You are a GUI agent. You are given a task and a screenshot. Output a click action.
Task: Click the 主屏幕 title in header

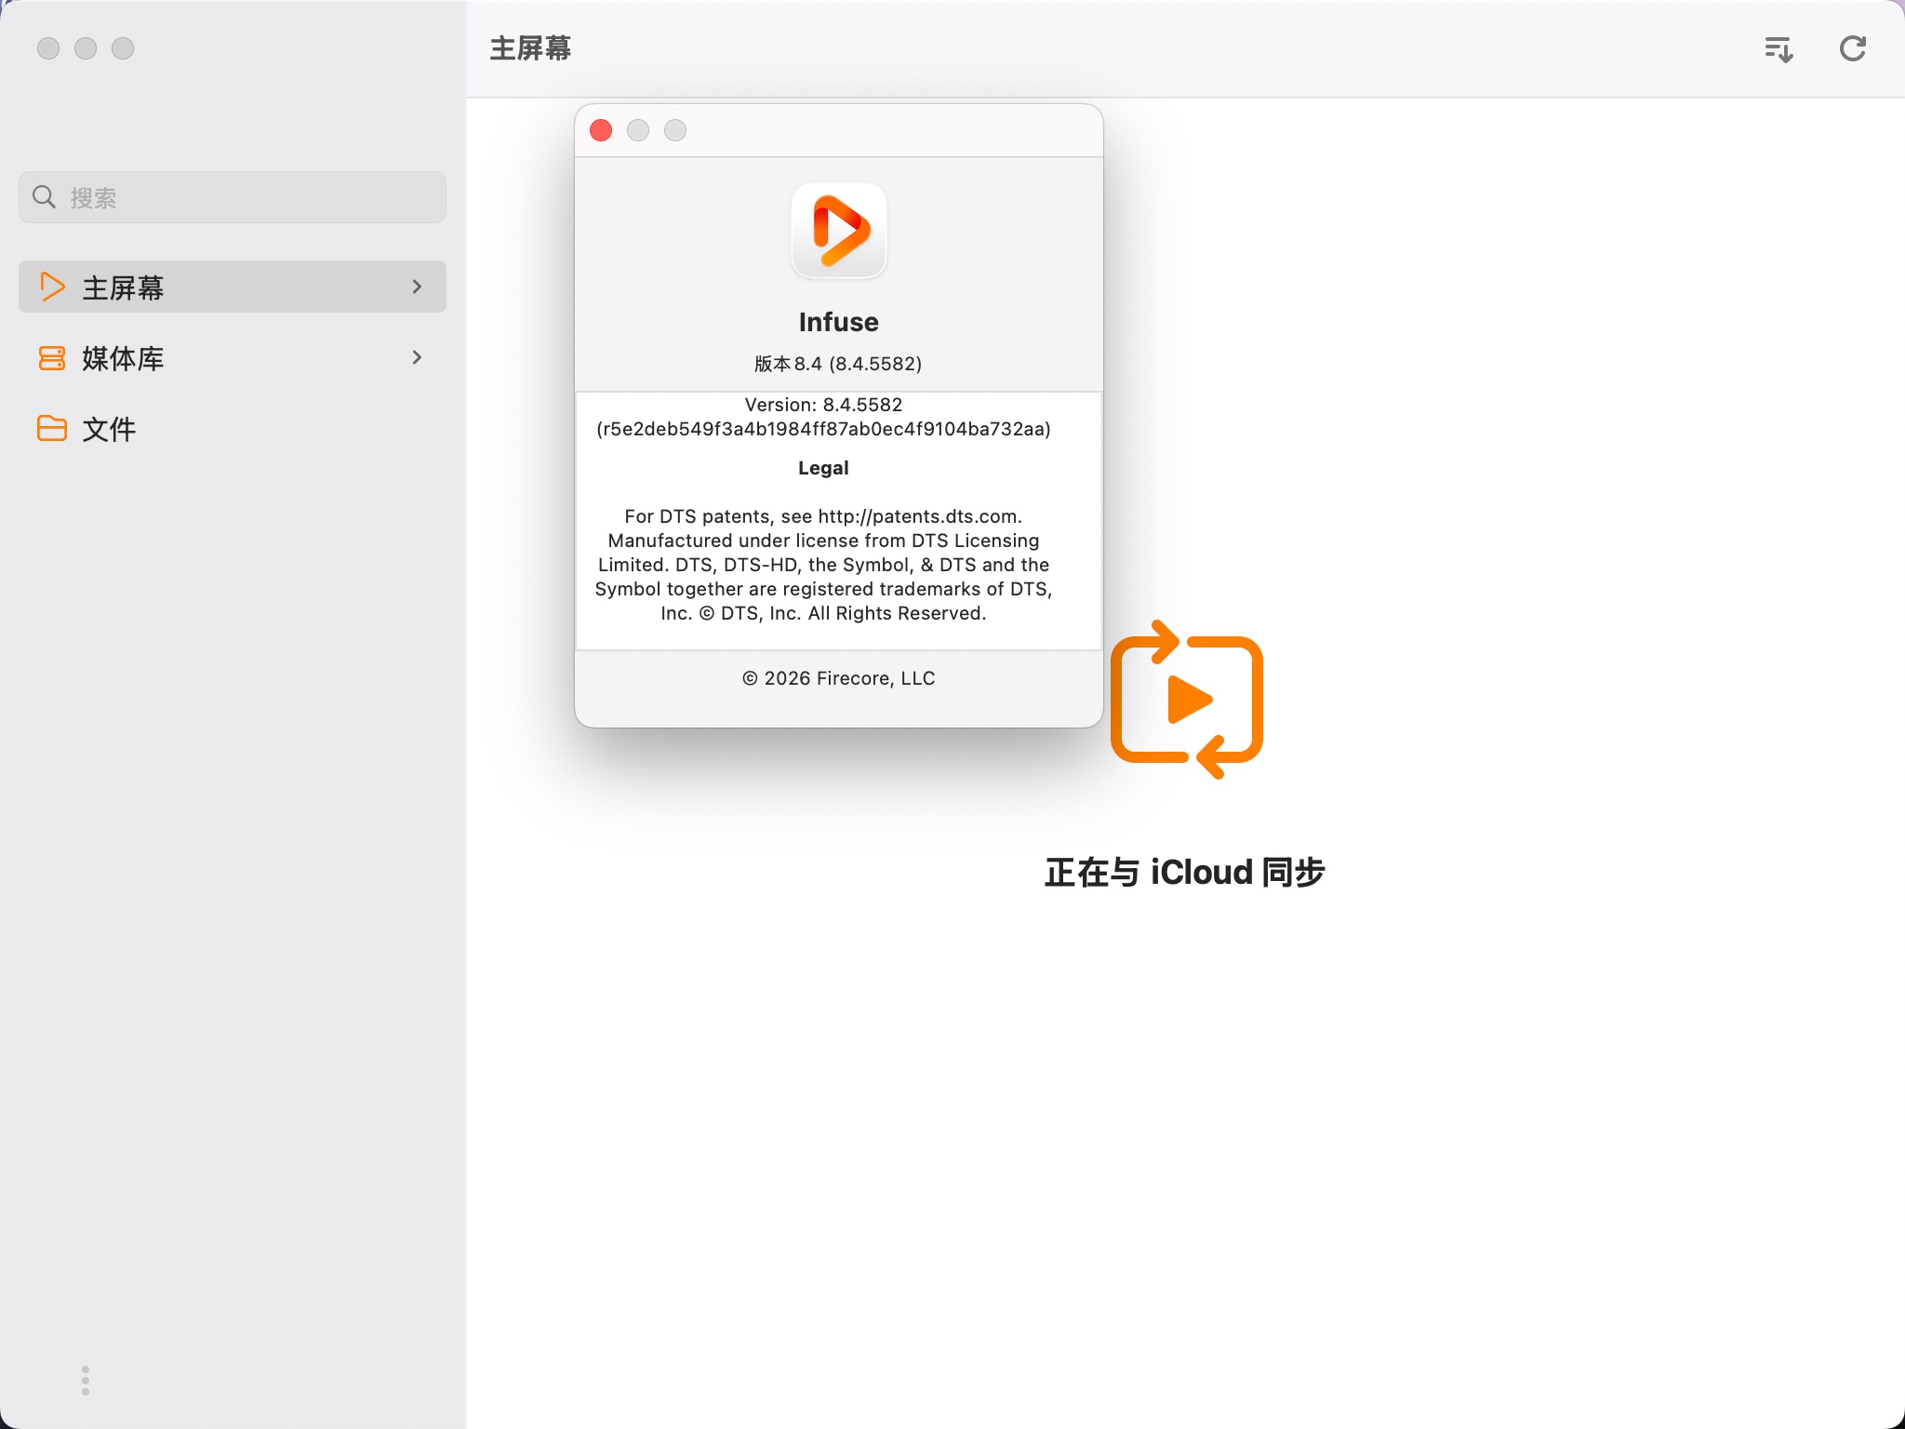tap(530, 48)
